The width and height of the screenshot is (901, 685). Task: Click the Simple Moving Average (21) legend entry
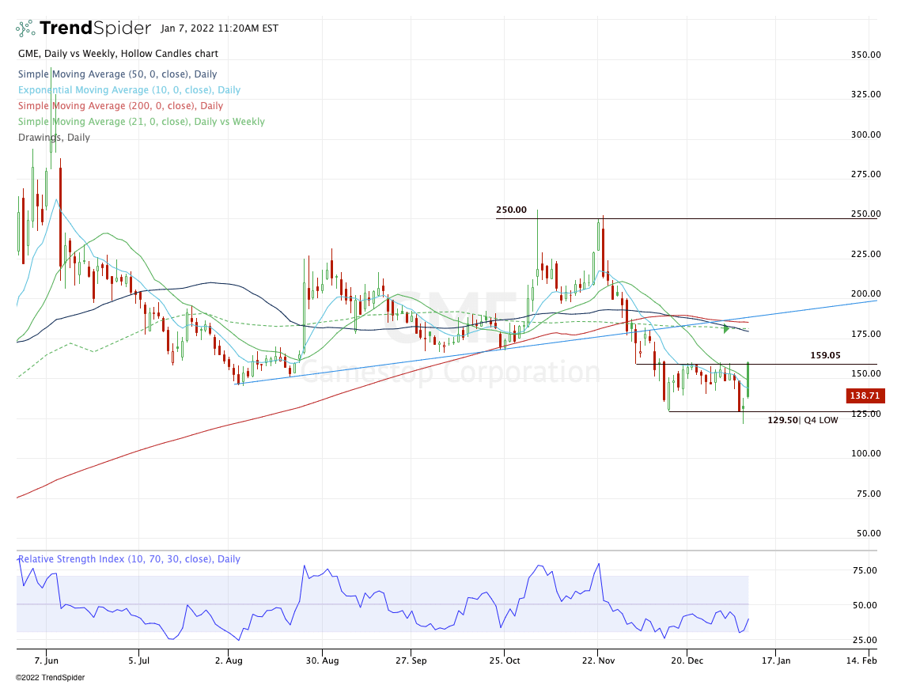142,121
